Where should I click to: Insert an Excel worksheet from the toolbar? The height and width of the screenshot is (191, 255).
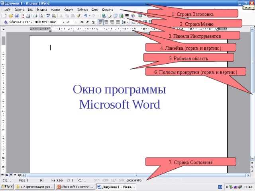pos(121,16)
